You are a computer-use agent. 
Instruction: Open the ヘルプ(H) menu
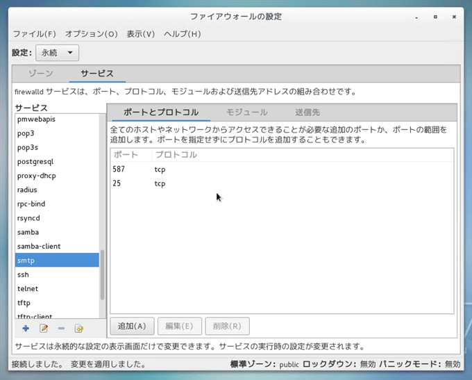(x=182, y=34)
